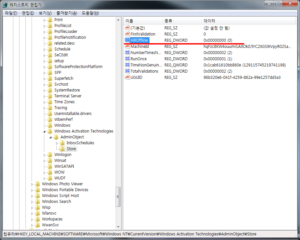Expand the WwanSvc tree node
This screenshot has height=240, width=300.
pos(32,225)
